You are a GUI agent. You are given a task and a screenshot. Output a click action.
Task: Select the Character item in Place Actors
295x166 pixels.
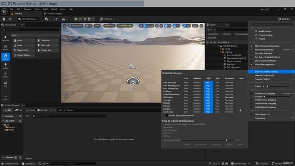47,40
